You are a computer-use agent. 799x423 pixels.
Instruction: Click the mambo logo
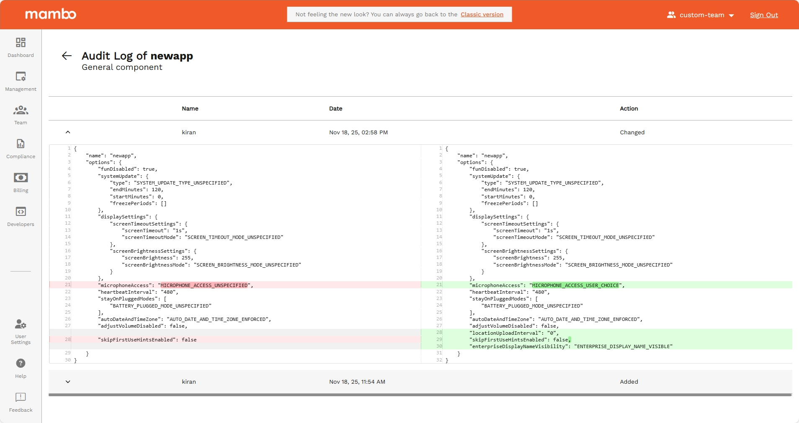tap(51, 14)
